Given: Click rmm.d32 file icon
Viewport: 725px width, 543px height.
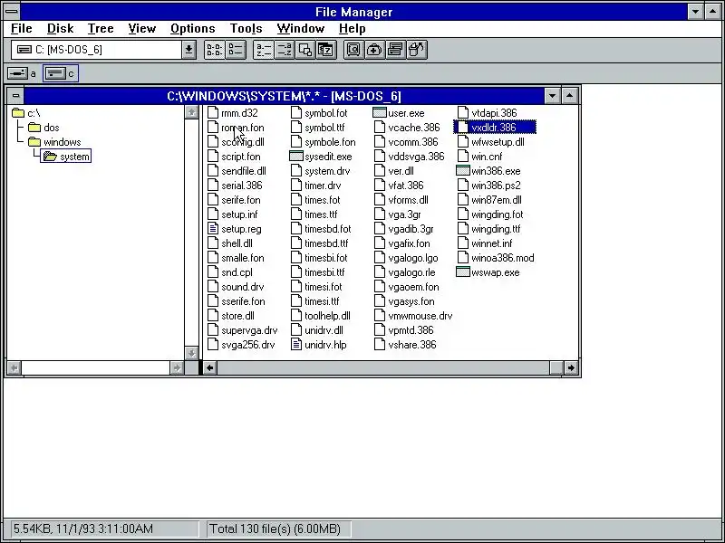Looking at the screenshot, I should click(x=213, y=112).
